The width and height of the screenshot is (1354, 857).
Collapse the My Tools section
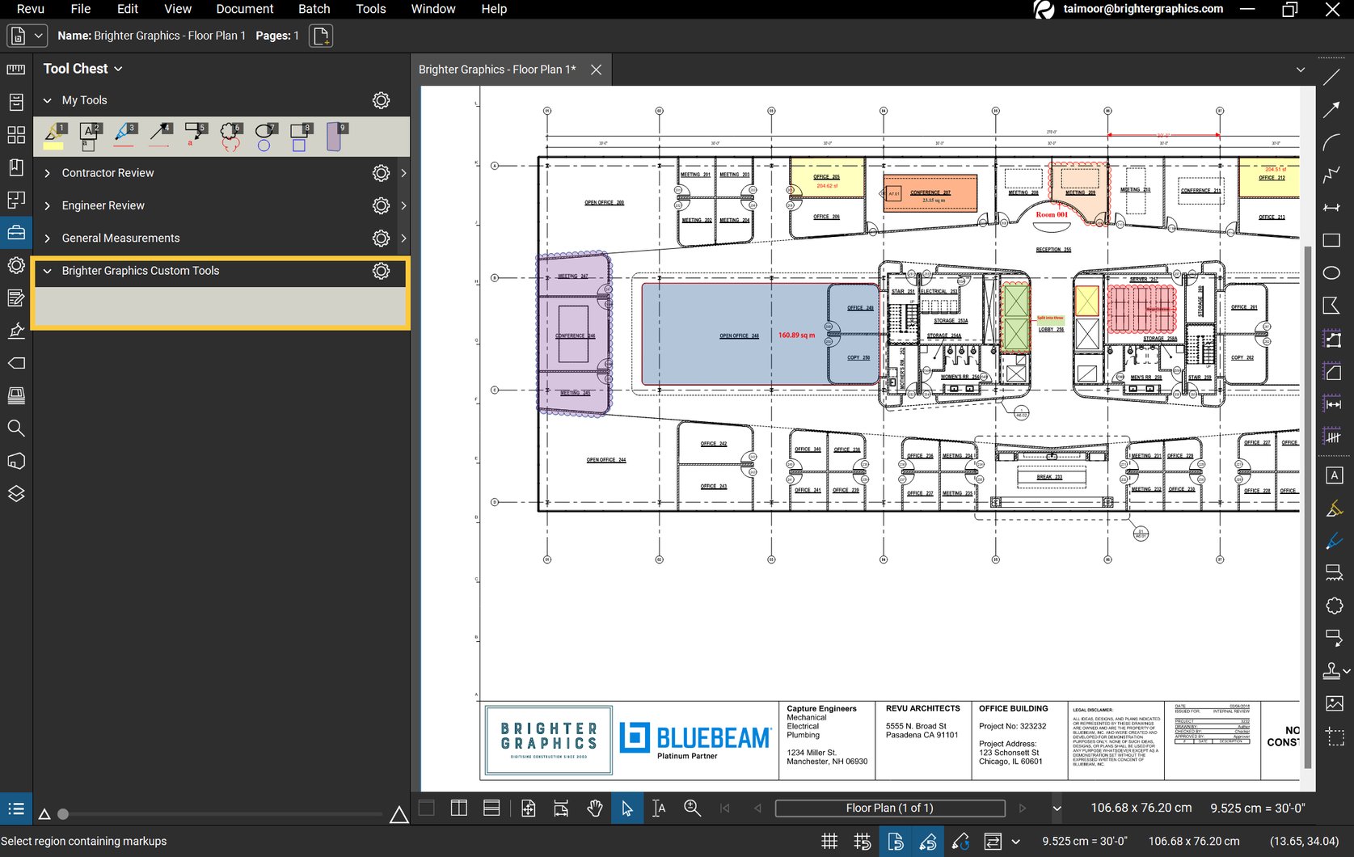(47, 99)
